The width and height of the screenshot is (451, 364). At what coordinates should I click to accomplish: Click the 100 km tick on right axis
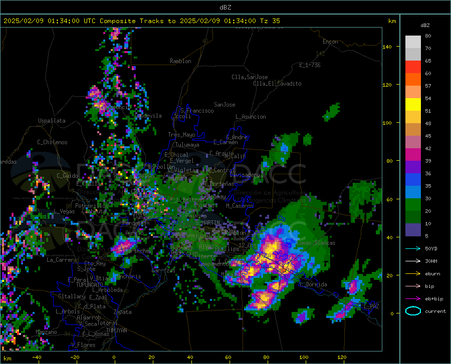pyautogui.click(x=387, y=123)
